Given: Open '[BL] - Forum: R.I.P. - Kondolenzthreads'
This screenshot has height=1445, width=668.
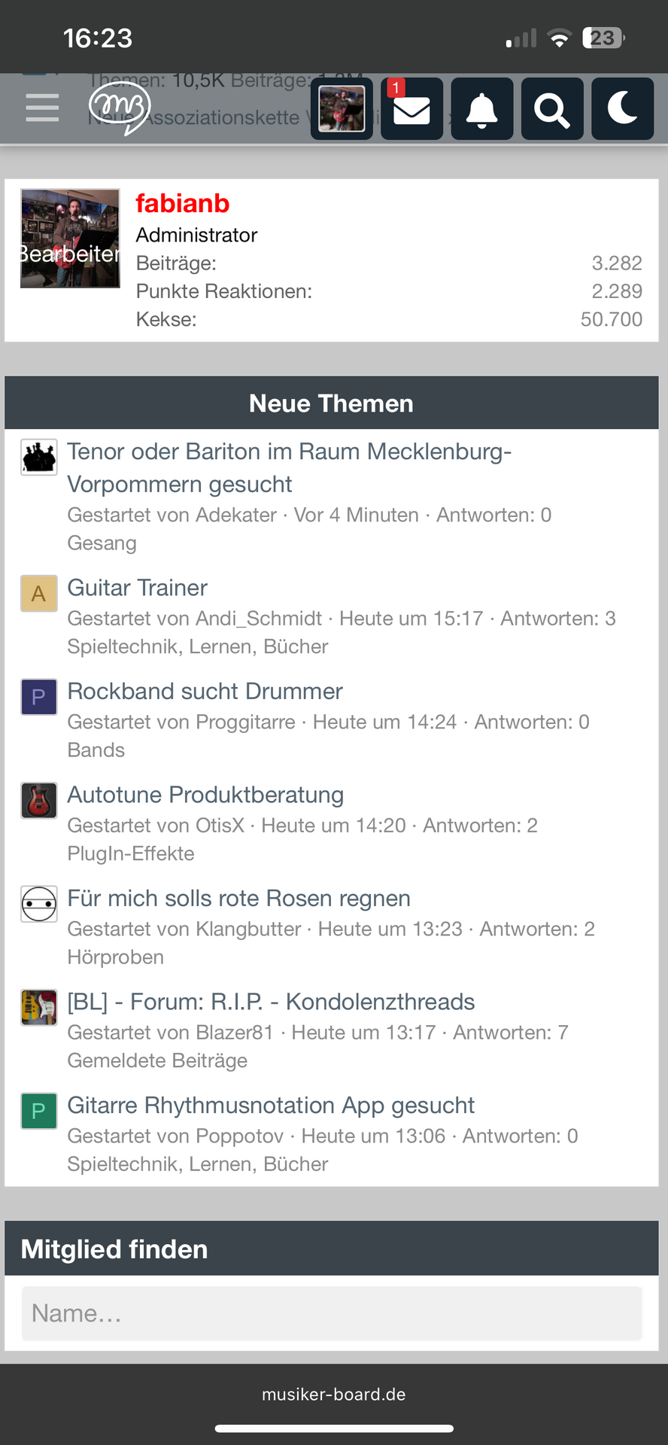Looking at the screenshot, I should [x=271, y=1002].
